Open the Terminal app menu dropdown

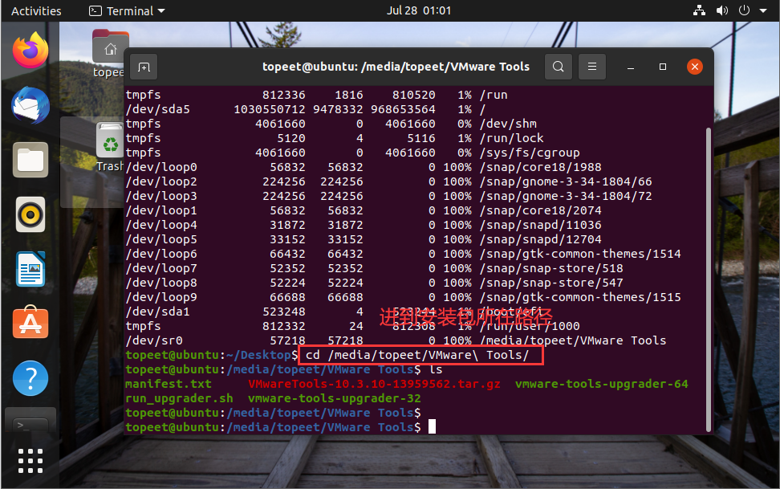pos(127,10)
